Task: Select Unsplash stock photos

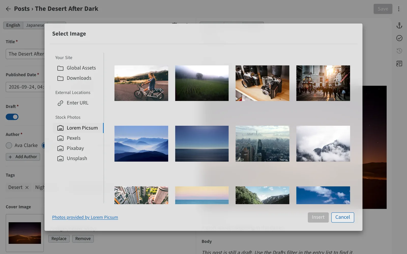Action: 78,158
